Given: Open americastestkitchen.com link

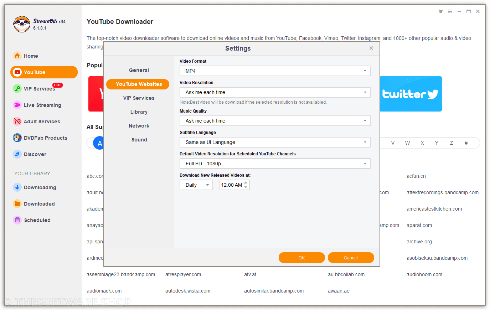Looking at the screenshot, I should [434, 209].
